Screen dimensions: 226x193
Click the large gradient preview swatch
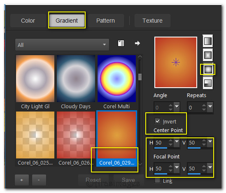coord(176,62)
